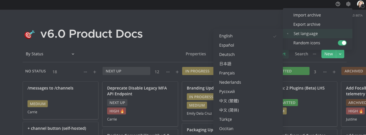Click MEDIUM tag on /messages to /channels card

point(38,104)
